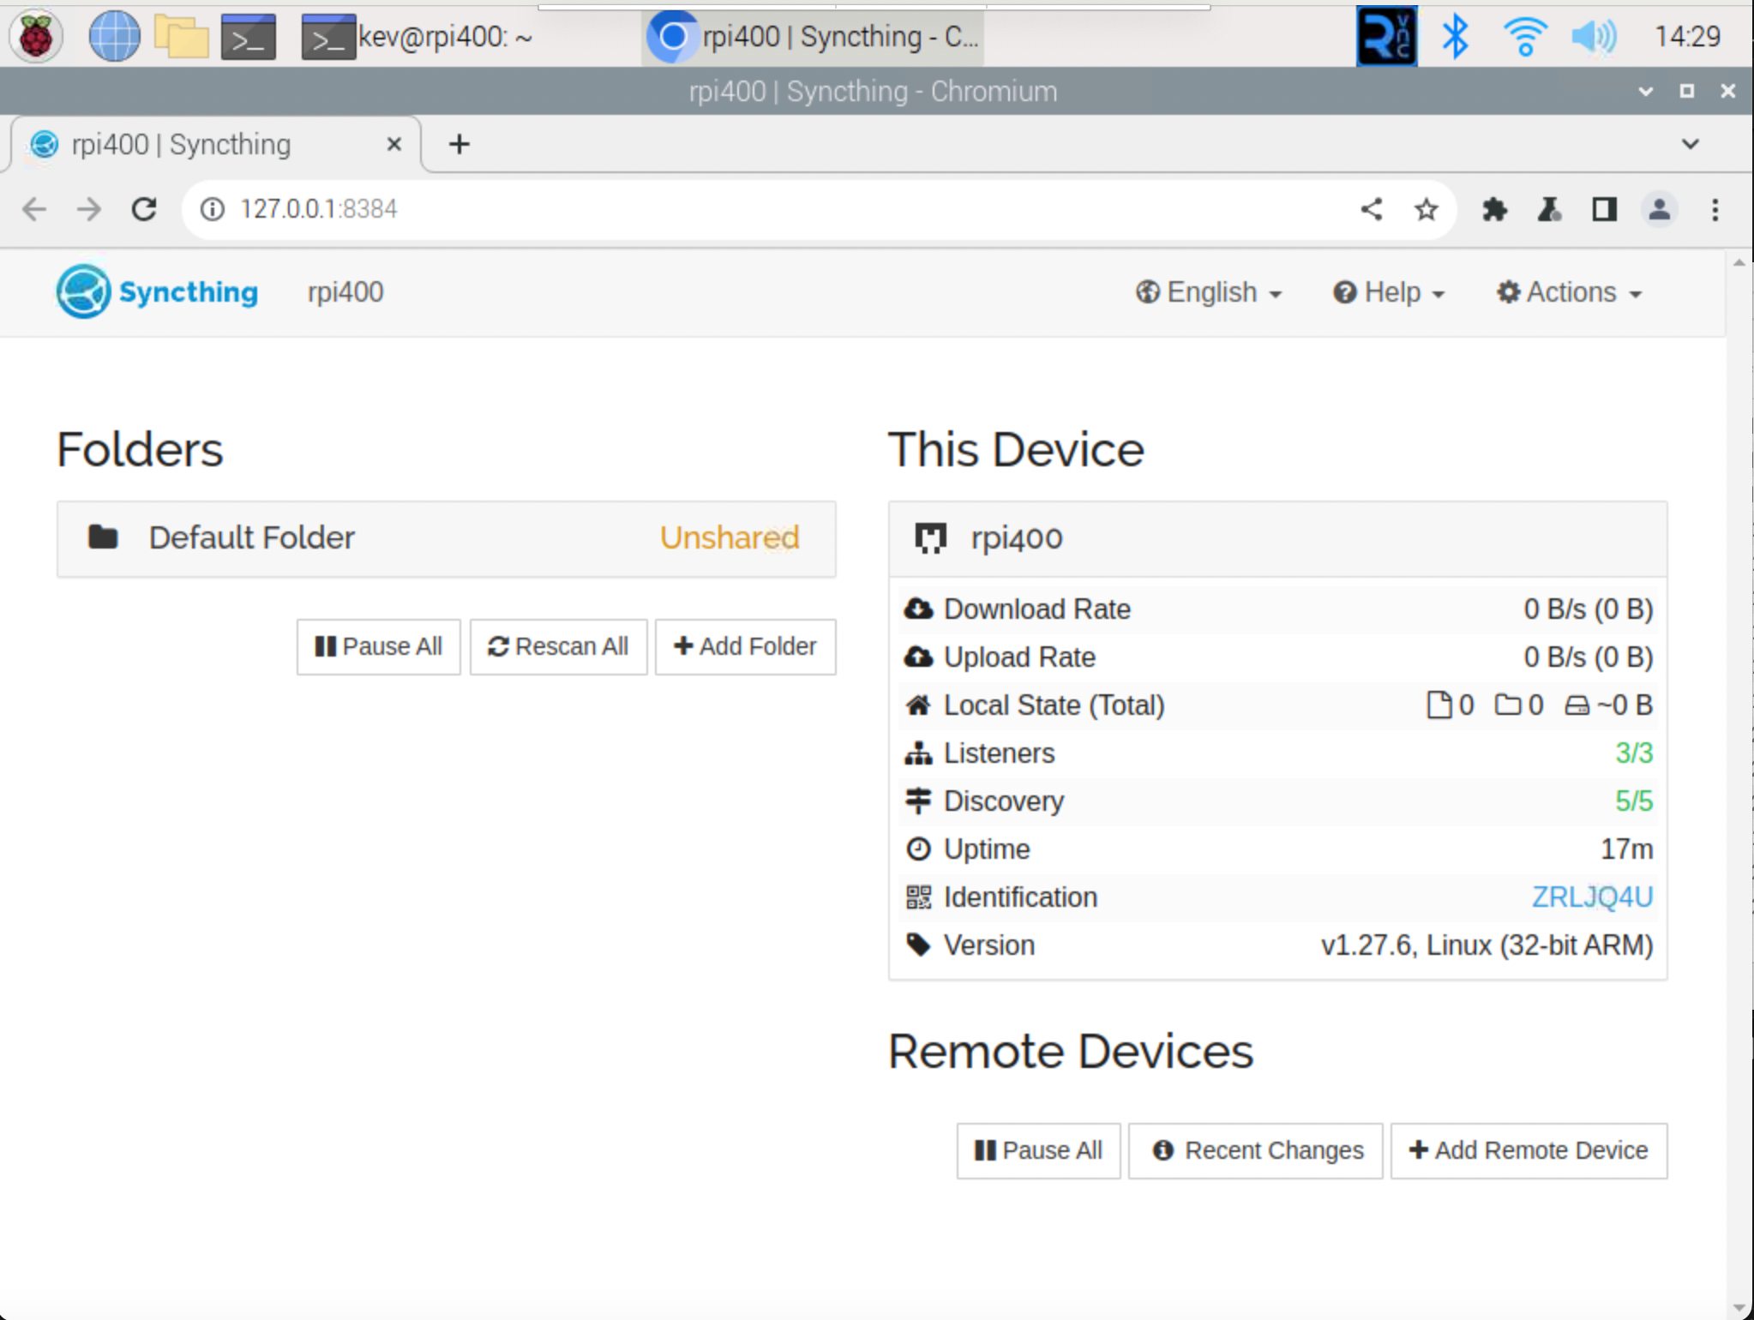This screenshot has height=1320, width=1754.
Task: Open Bluetooth tray menu
Action: coord(1455,36)
